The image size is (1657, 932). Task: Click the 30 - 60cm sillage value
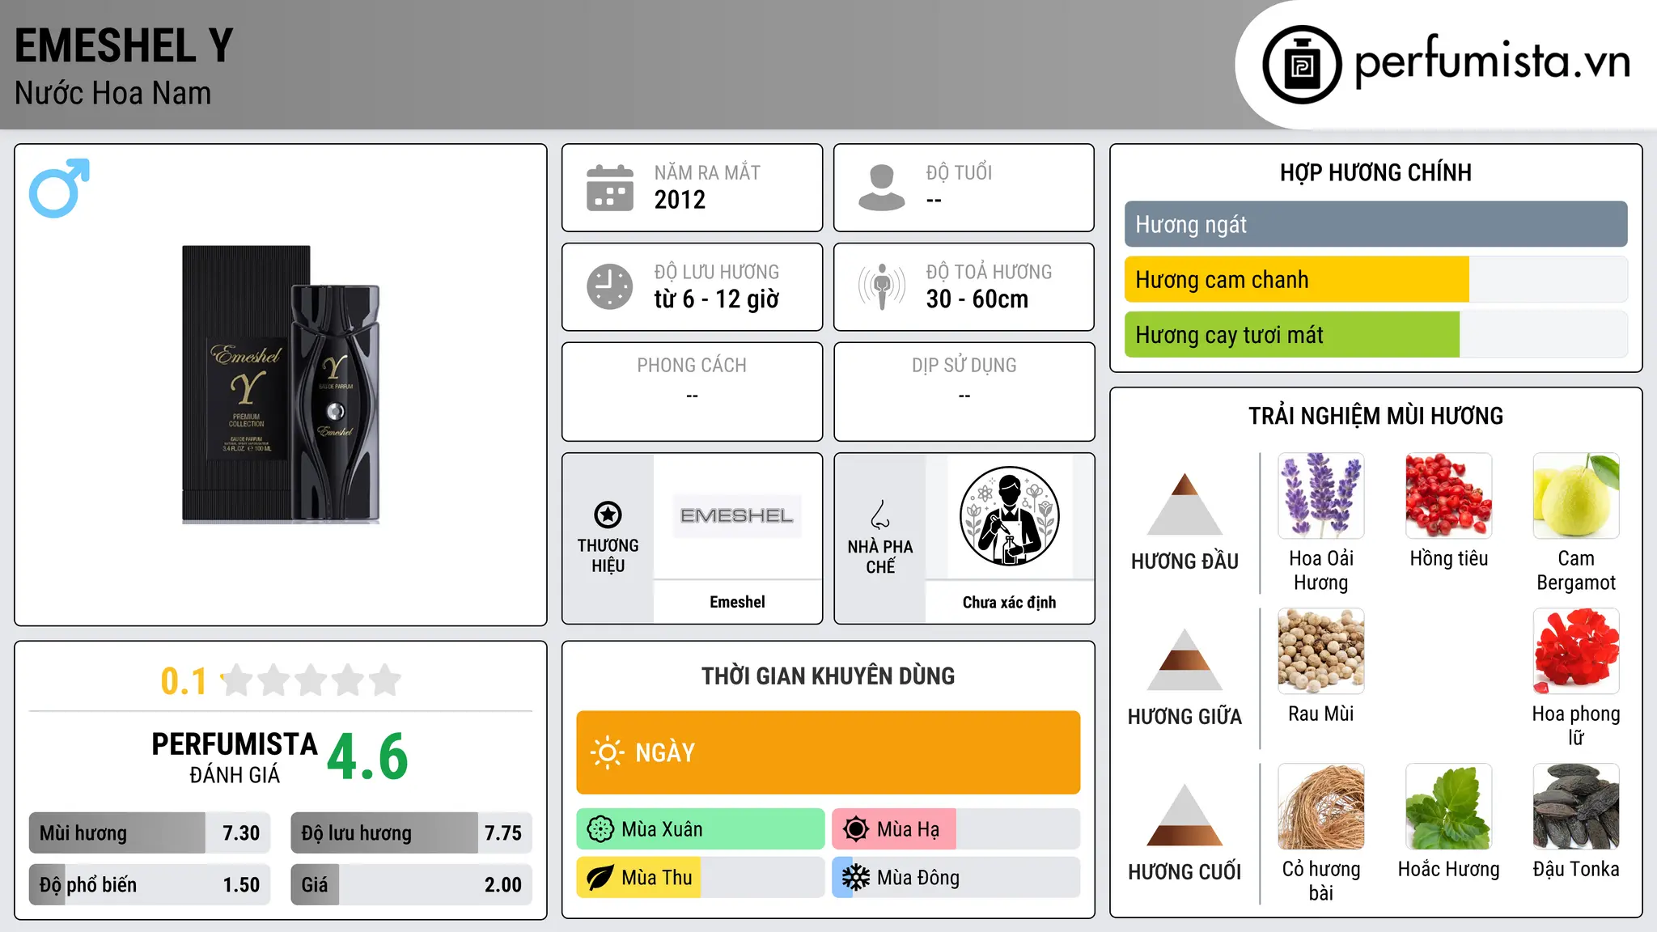[977, 299]
